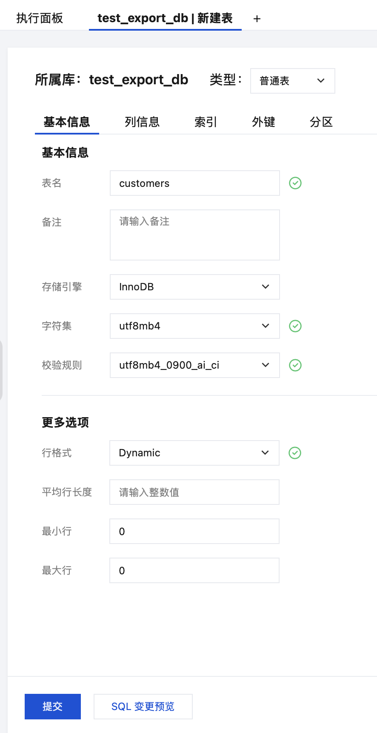Viewport: 377px width, 733px height.
Task: Open the 普通表 table type dropdown
Action: click(292, 81)
